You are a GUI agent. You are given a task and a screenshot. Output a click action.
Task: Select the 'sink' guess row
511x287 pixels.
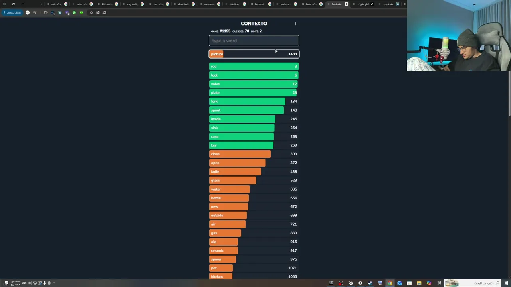[x=254, y=128]
